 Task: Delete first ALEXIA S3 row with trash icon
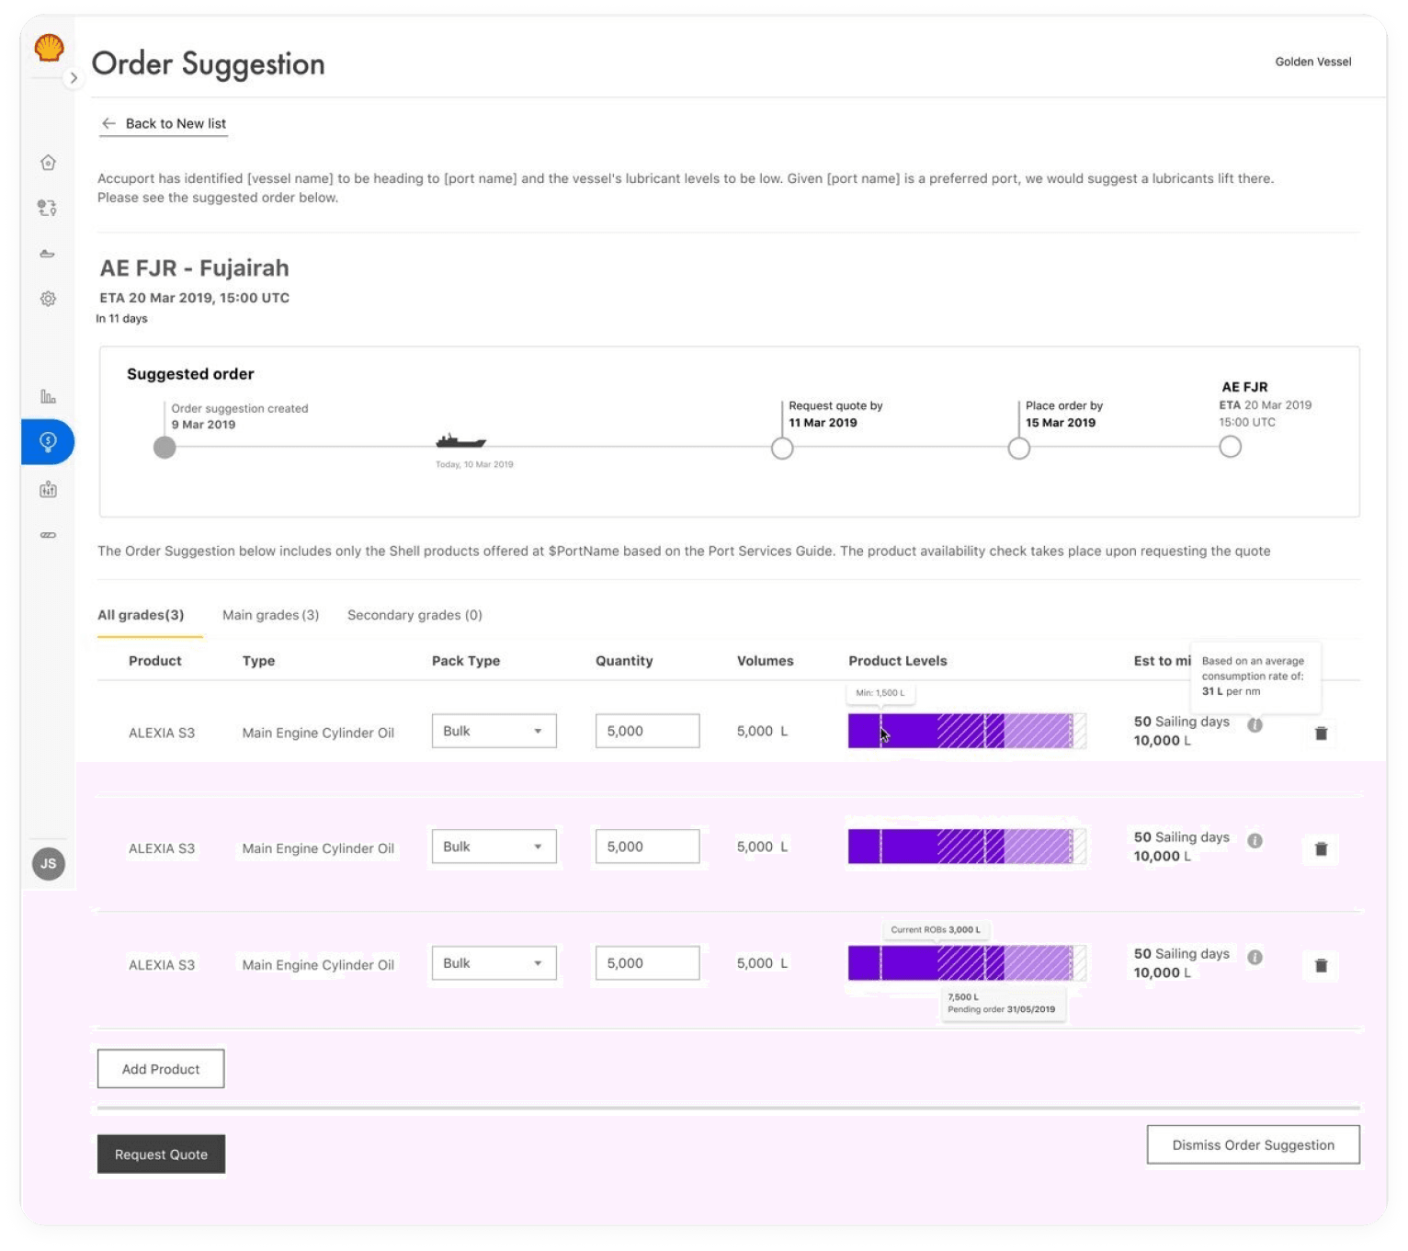click(1321, 734)
